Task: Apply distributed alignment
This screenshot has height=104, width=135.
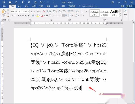Action: [66, 16]
